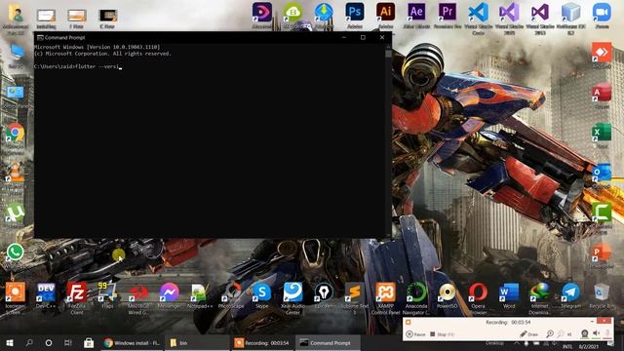This screenshot has width=624, height=351.
Task: Show hidden system tray icons chevron
Action: [x=516, y=343]
